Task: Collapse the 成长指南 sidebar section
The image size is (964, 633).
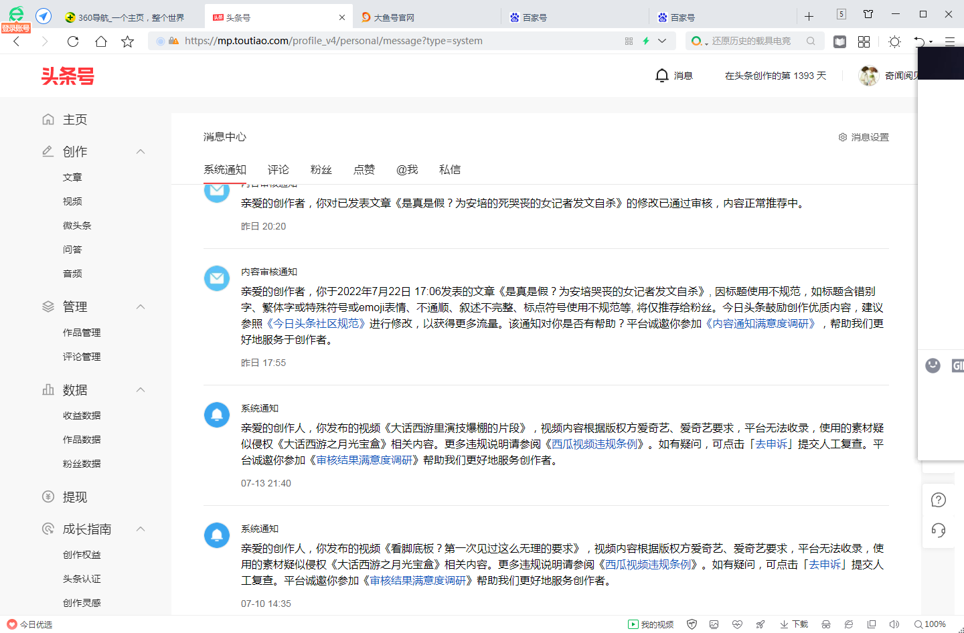Action: point(141,529)
